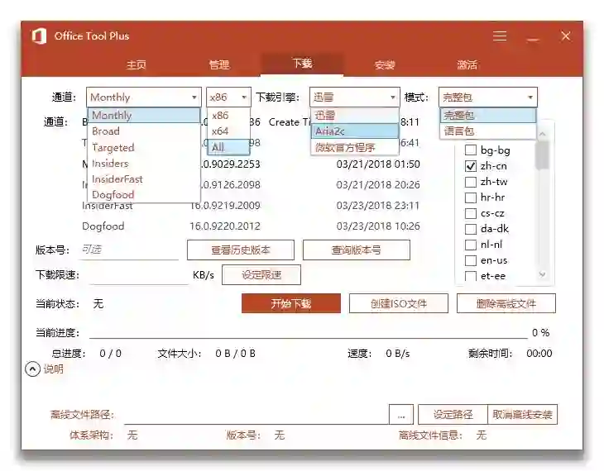Click language list scroll up arrow

[543, 134]
